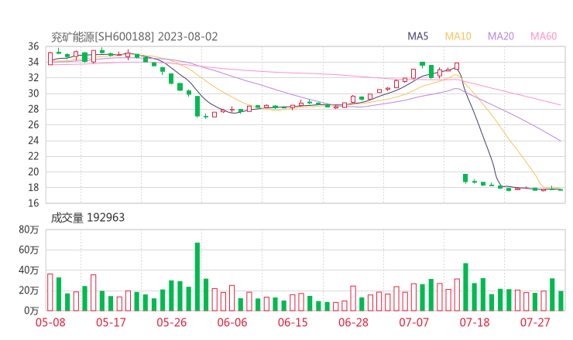Click the 06-15 date axis label
The width and height of the screenshot is (573, 340).
(x=293, y=322)
